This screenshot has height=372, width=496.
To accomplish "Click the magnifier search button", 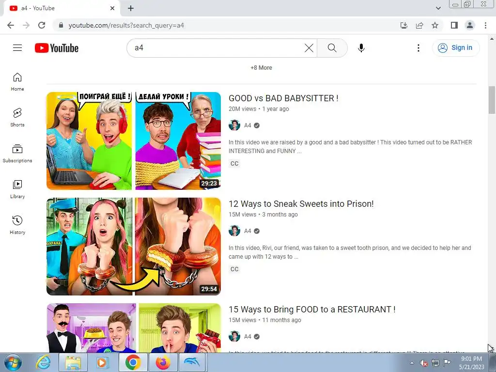I will pos(332,48).
